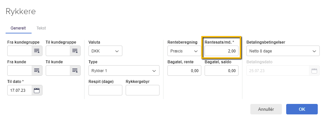Click the Betalingsdato calendar icon
This screenshot has height=119, width=325.
(x=314, y=71)
